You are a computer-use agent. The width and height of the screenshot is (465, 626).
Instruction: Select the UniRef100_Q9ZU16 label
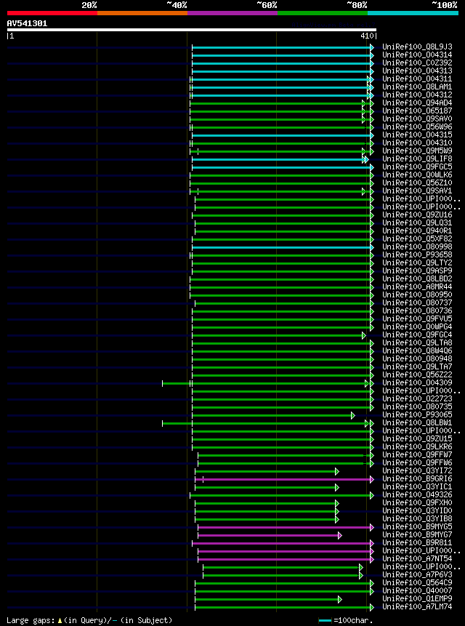417,214
